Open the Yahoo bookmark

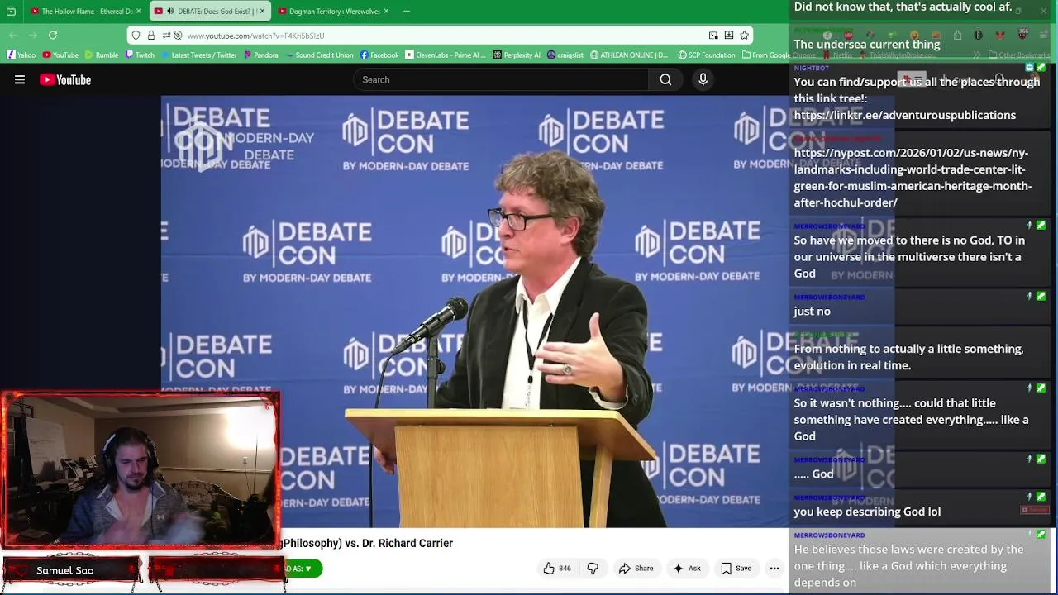[21, 55]
